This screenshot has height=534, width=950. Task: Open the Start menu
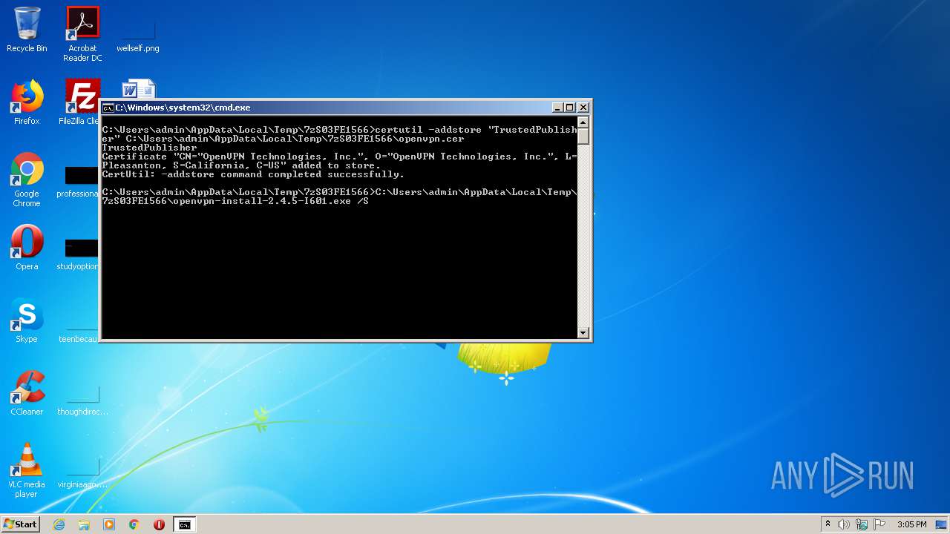(x=21, y=524)
